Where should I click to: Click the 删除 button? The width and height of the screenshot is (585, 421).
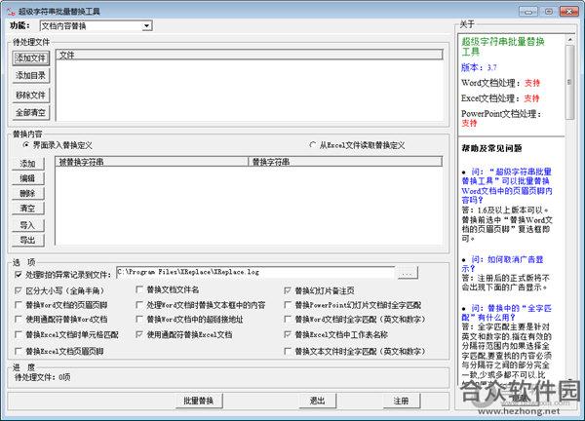click(28, 193)
